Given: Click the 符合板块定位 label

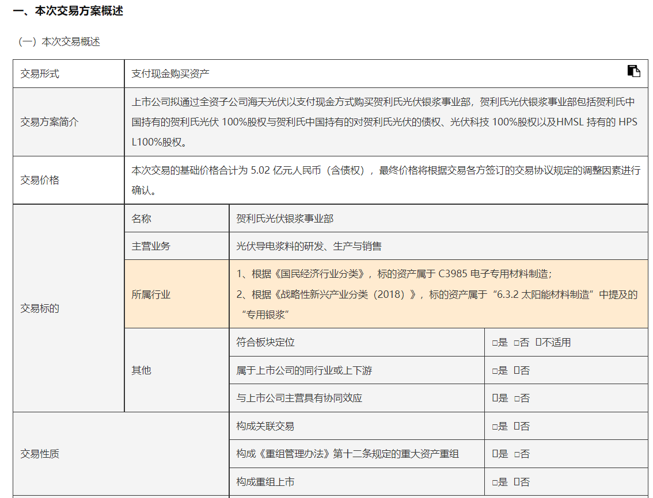Looking at the screenshot, I should tap(265, 342).
